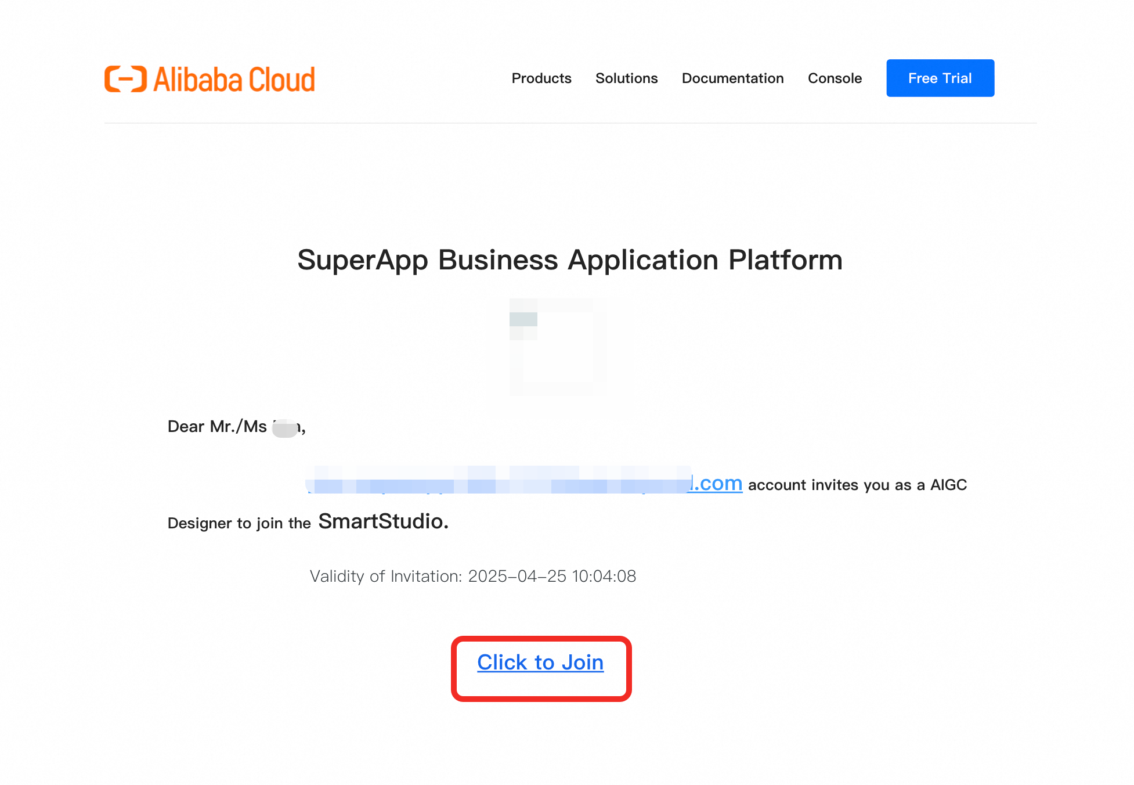Click the blurred image below the title
Viewport: 1134px width, 785px height.
(558, 347)
